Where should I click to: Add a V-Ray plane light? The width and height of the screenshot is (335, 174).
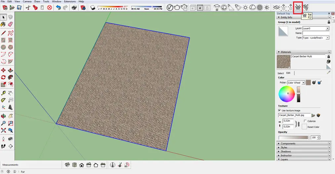point(217,8)
